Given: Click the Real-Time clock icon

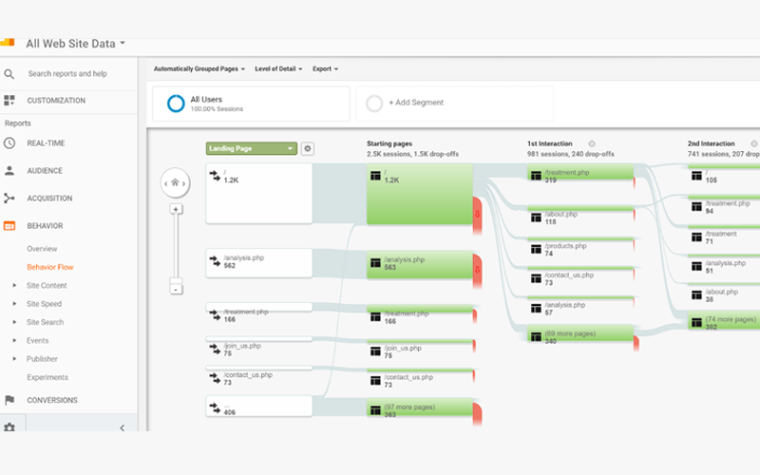Looking at the screenshot, I should (9, 143).
